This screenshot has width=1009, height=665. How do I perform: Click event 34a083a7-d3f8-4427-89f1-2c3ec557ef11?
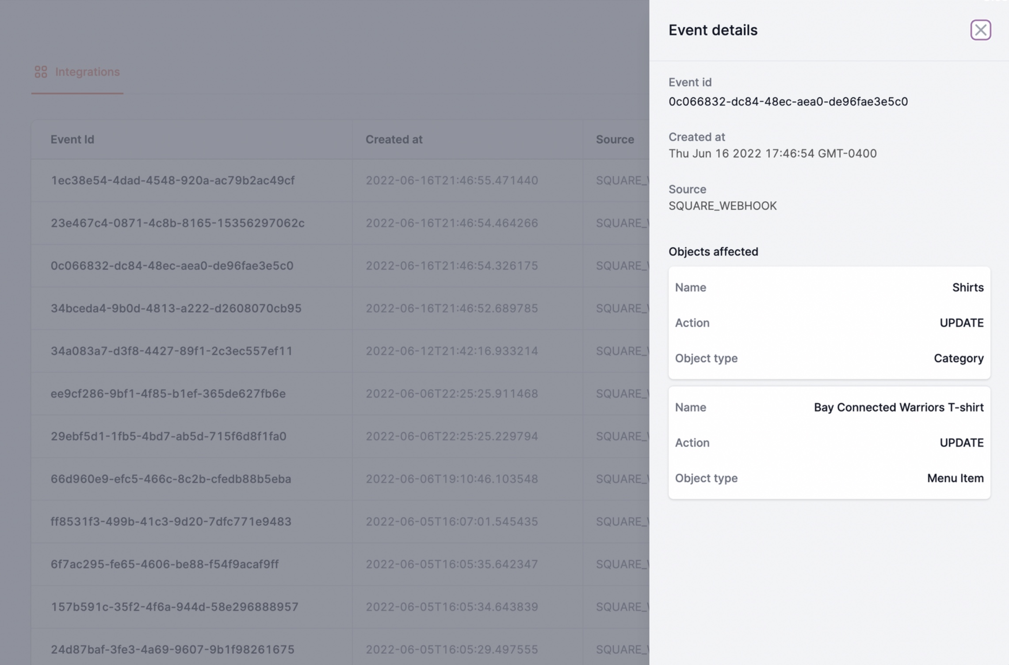pos(172,351)
